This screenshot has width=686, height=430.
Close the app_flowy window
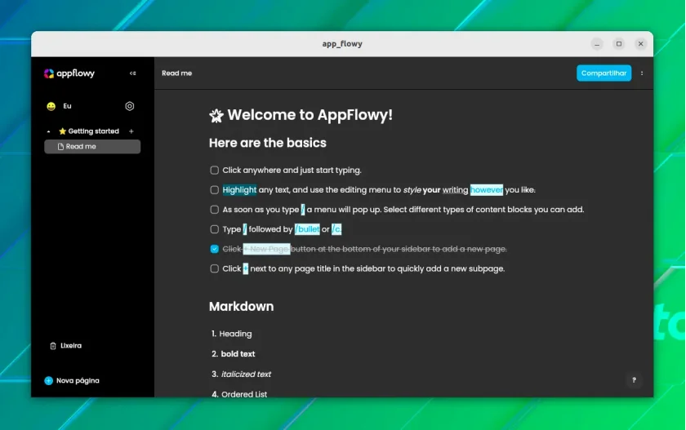(640, 44)
